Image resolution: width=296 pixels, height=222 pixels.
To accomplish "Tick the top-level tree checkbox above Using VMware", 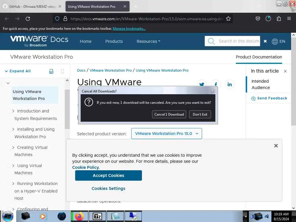I will click(x=3, y=83).
